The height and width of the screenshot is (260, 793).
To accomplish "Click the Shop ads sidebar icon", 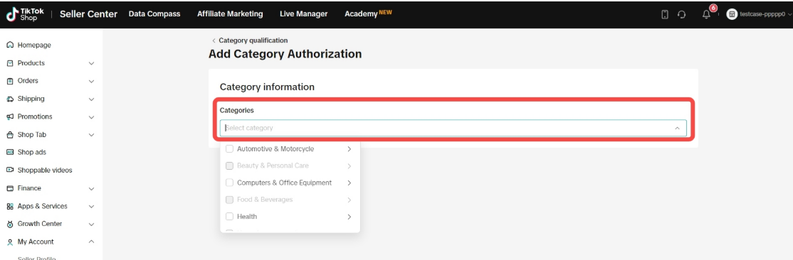I will [x=10, y=152].
